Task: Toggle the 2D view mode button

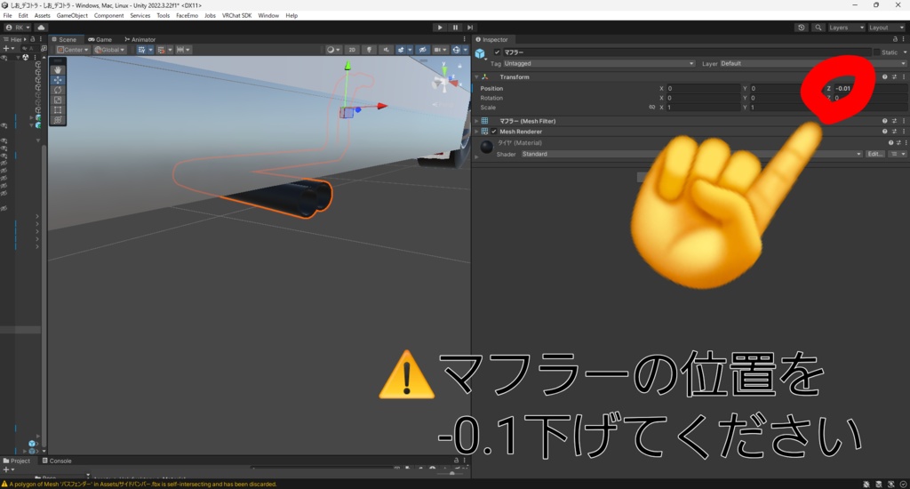Action: point(352,50)
